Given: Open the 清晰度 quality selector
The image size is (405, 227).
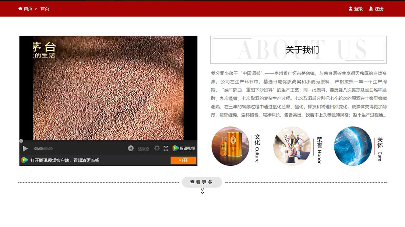Looking at the screenshot, I should [x=144, y=149].
